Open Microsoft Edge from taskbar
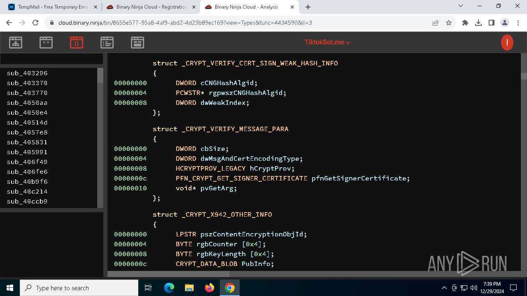Screen dimensions: 527x296 (169, 288)
